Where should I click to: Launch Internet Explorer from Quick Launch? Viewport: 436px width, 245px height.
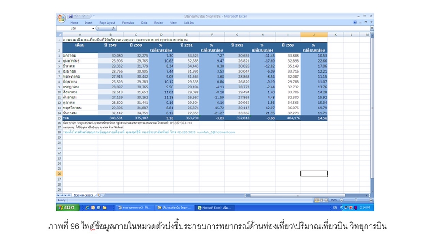[x=87, y=207]
